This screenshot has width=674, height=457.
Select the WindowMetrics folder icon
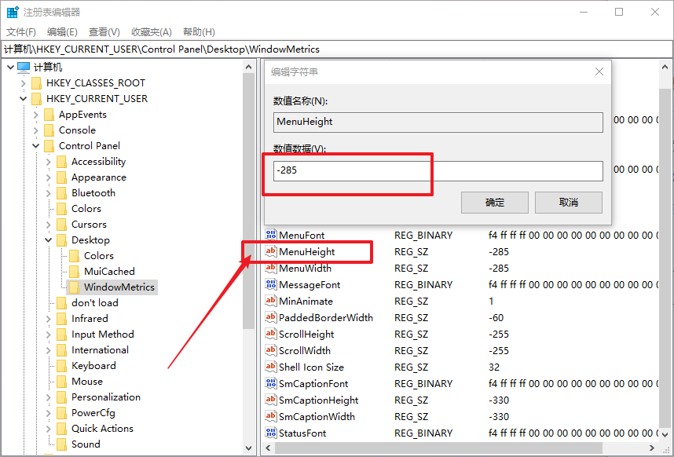[74, 287]
